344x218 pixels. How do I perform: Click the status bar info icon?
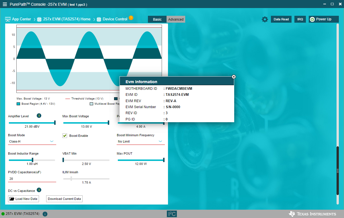(45, 214)
